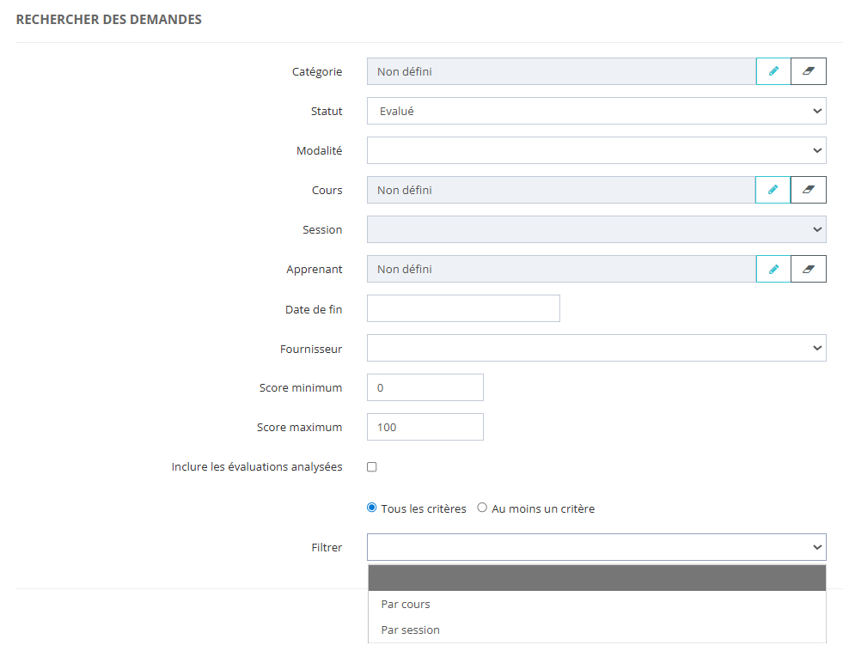Click the 'Score maximum' field

pyautogui.click(x=425, y=427)
